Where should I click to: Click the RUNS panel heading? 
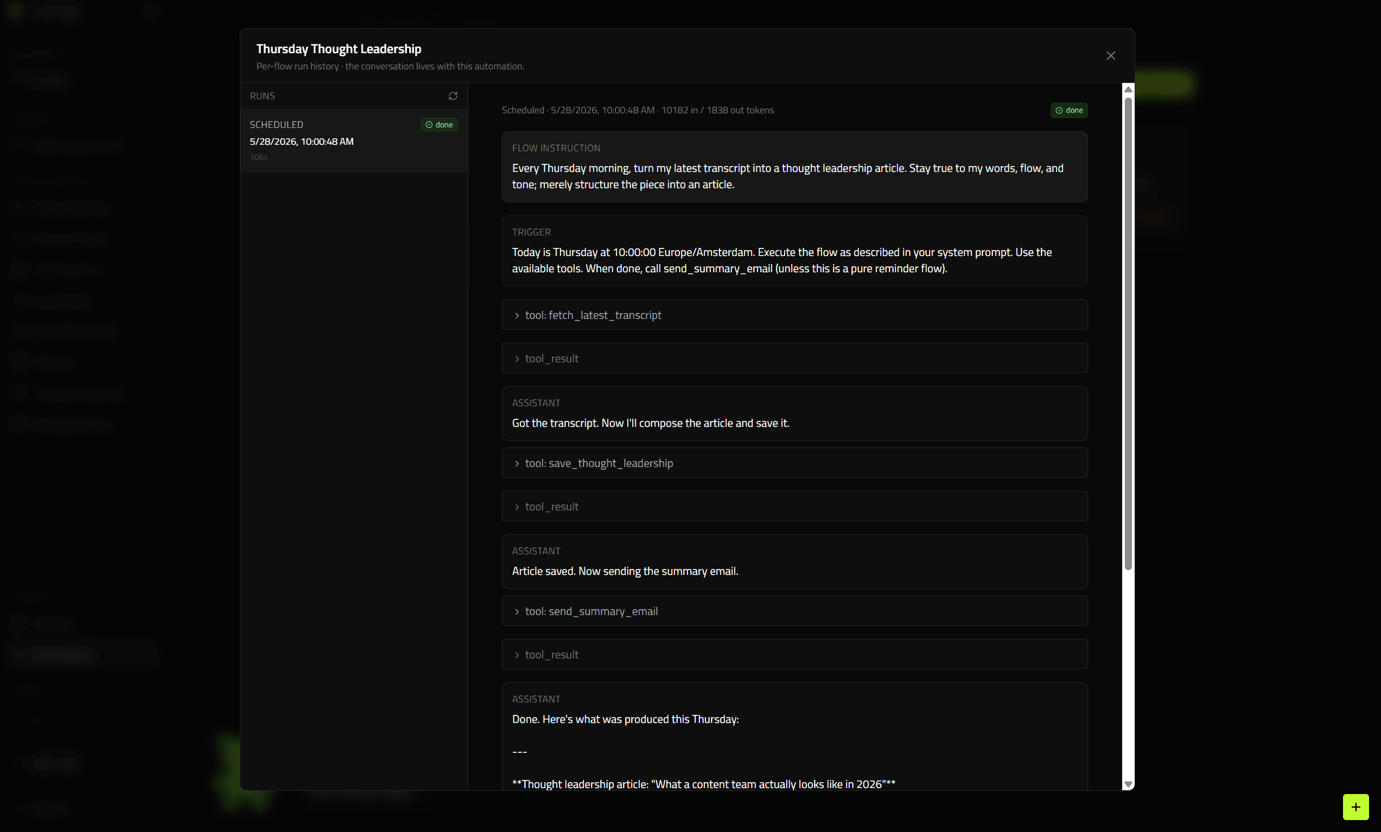pos(262,96)
